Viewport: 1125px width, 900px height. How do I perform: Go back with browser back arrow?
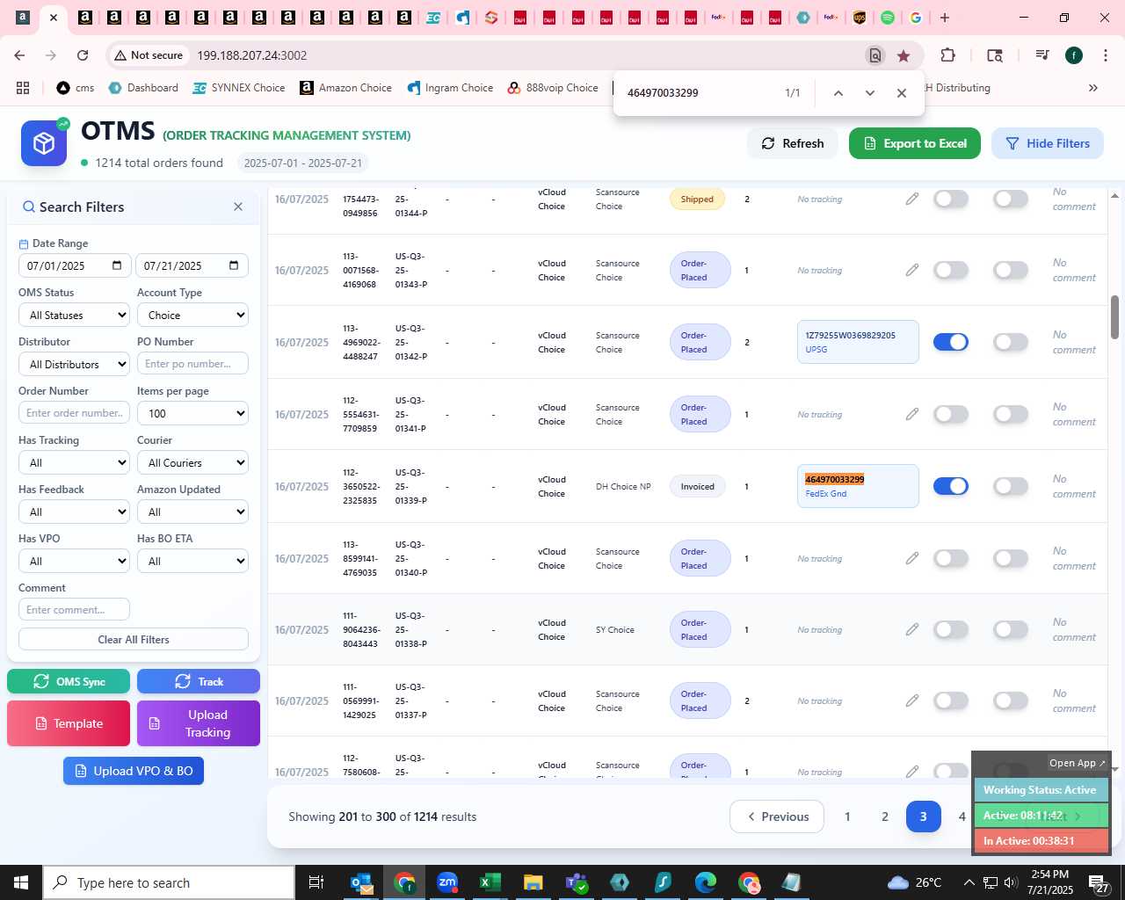point(19,55)
